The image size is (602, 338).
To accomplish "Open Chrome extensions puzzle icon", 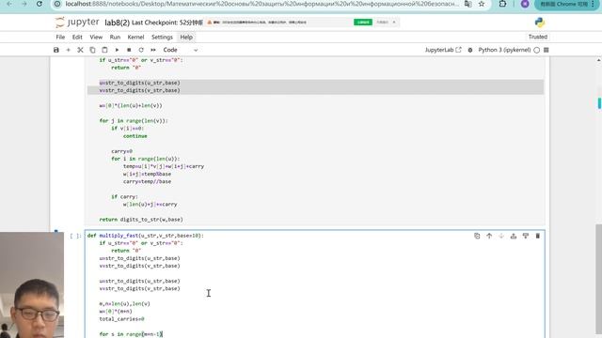I will click(x=502, y=4).
